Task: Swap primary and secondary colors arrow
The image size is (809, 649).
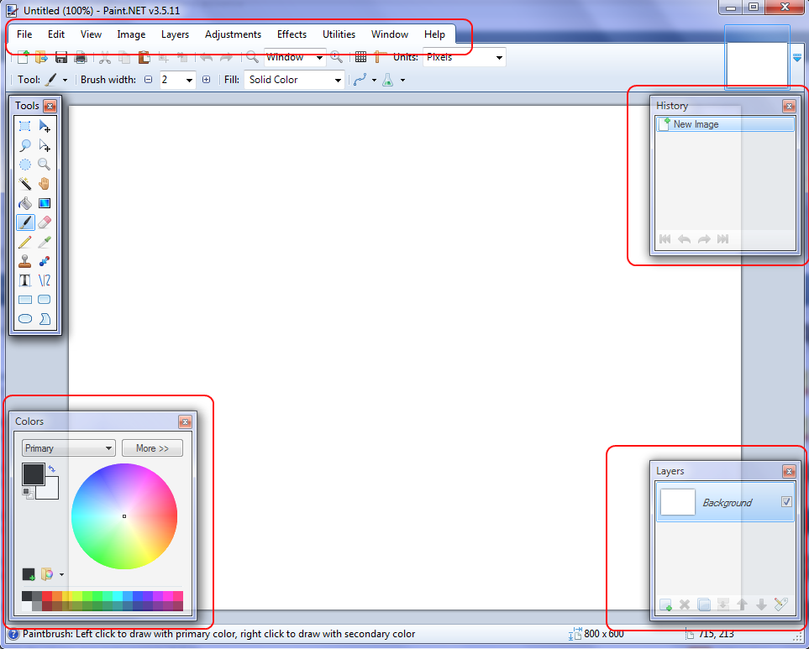Action: pyautogui.click(x=51, y=468)
